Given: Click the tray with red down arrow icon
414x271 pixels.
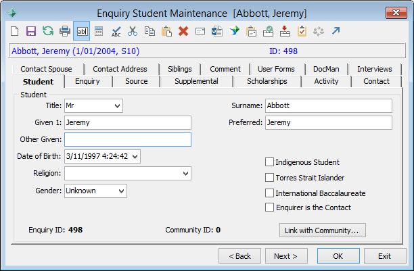Looking at the screenshot, I should tap(285, 31).
